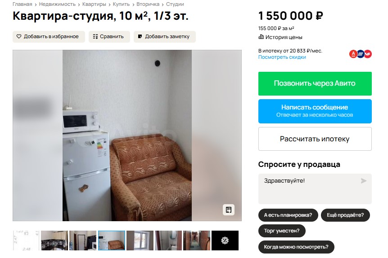Select quick question Торг уместен?
Image resolution: width=388 pixels, height=258 pixels.
(282, 231)
